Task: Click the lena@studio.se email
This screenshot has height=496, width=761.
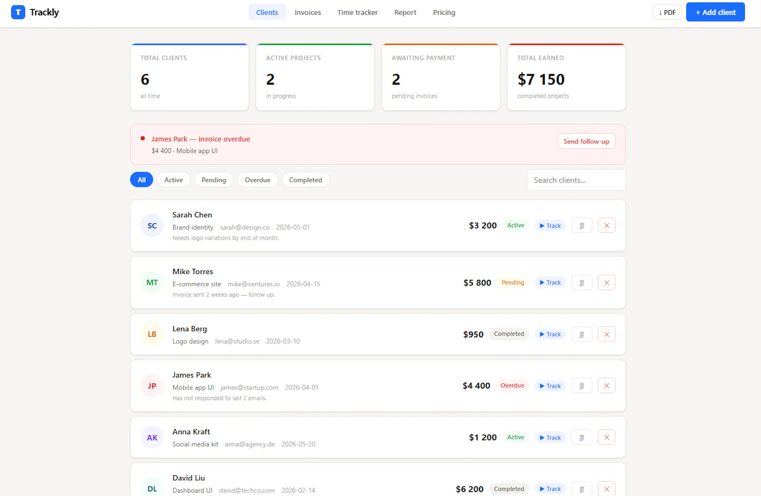Action: pyautogui.click(x=237, y=342)
